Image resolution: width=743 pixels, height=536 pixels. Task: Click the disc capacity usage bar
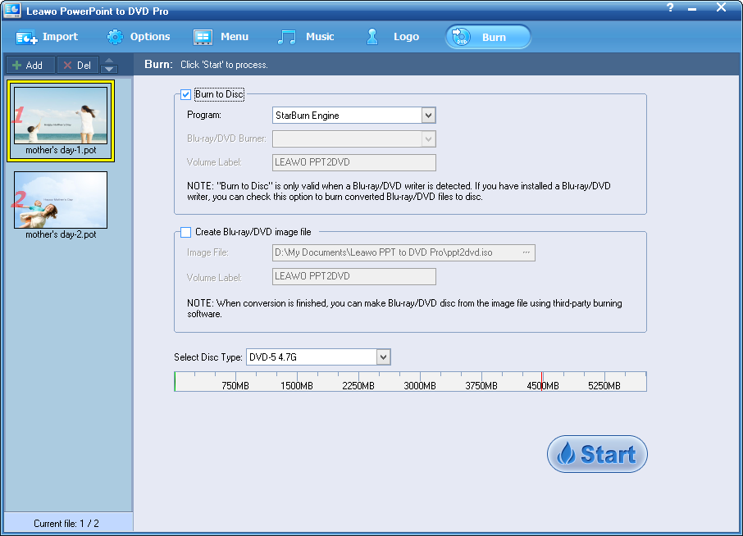coord(410,382)
